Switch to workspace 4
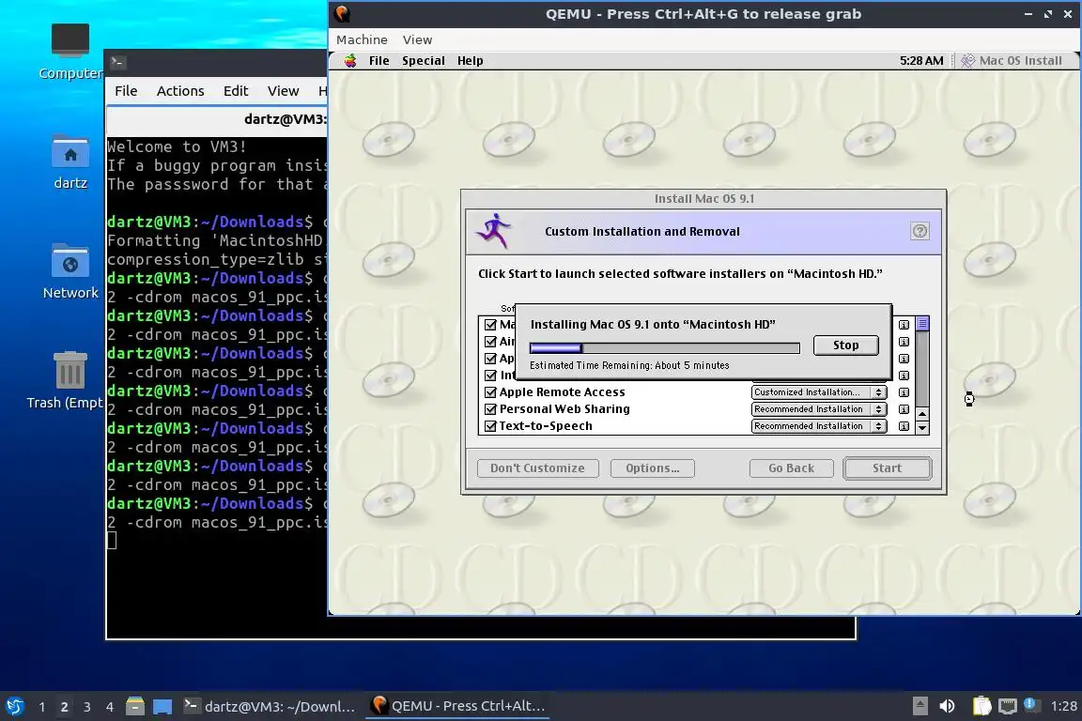 click(110, 707)
